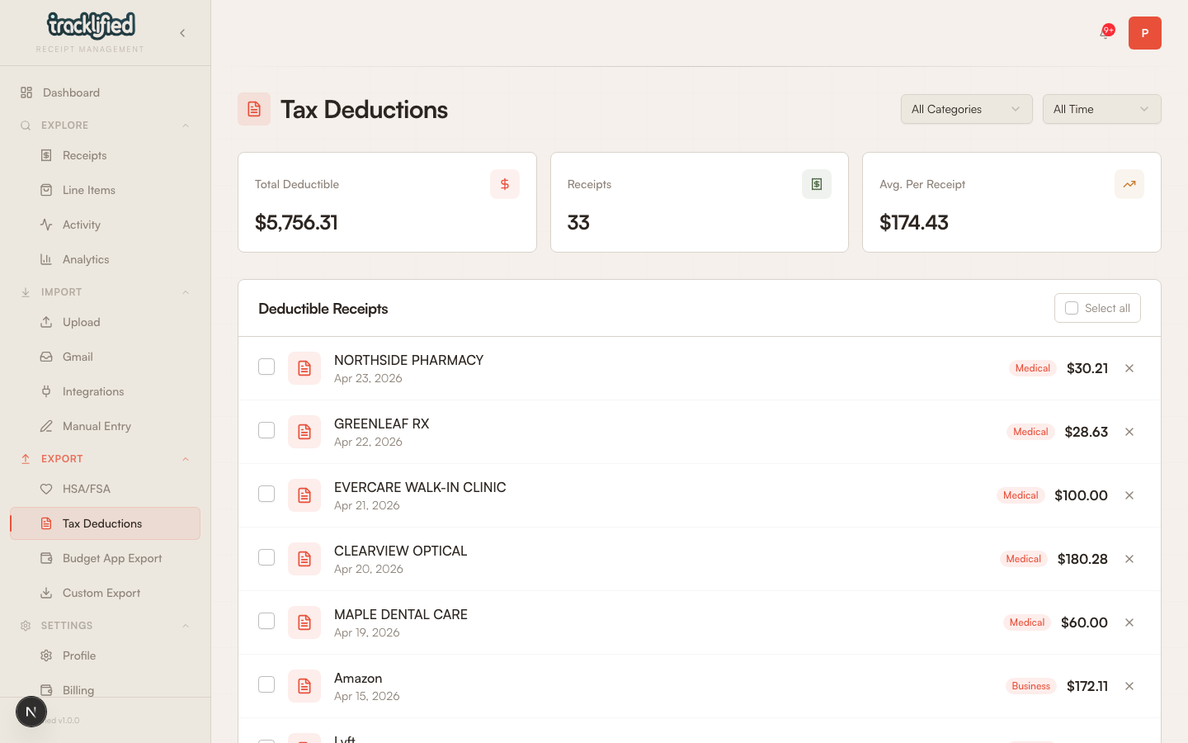
Task: Check the CLEARVIEW OPTICAL receipt checkbox
Action: pyautogui.click(x=266, y=557)
